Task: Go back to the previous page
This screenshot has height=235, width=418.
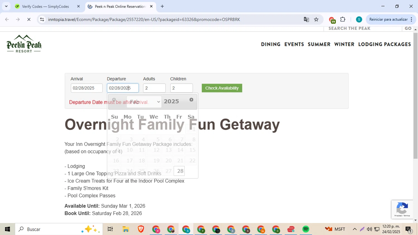Action: (7, 20)
